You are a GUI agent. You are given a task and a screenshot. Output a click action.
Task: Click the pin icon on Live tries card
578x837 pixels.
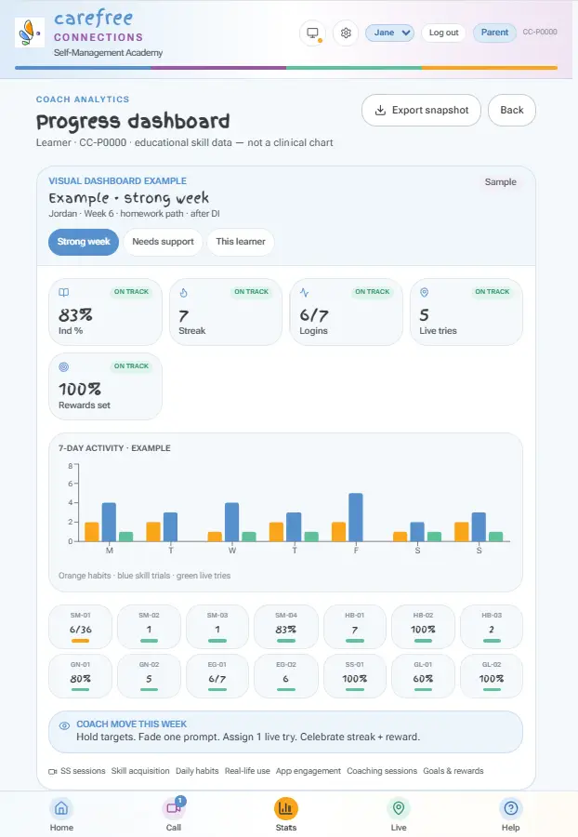click(424, 293)
